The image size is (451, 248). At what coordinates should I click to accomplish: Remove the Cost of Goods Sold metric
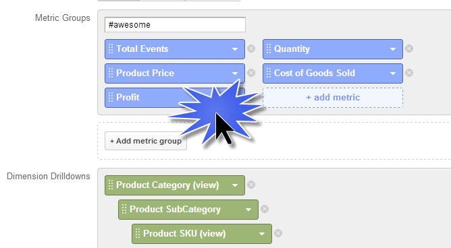[x=409, y=73]
